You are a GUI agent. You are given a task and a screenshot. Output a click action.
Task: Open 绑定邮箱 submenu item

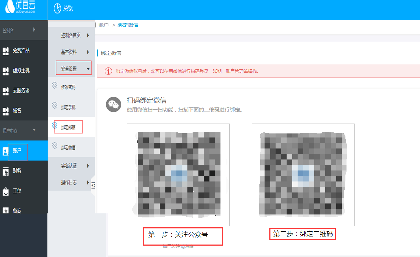(68, 127)
